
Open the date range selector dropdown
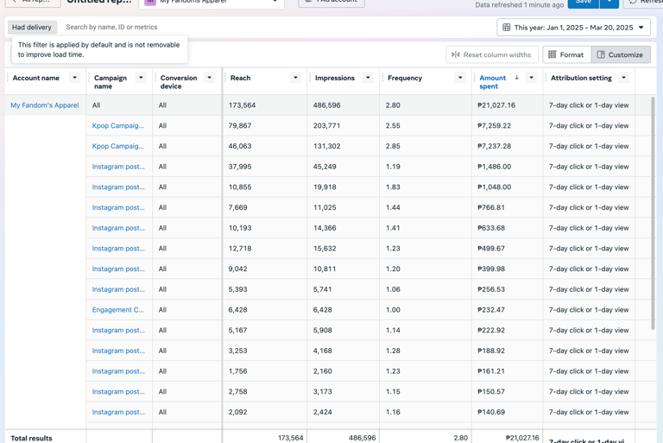coord(574,28)
